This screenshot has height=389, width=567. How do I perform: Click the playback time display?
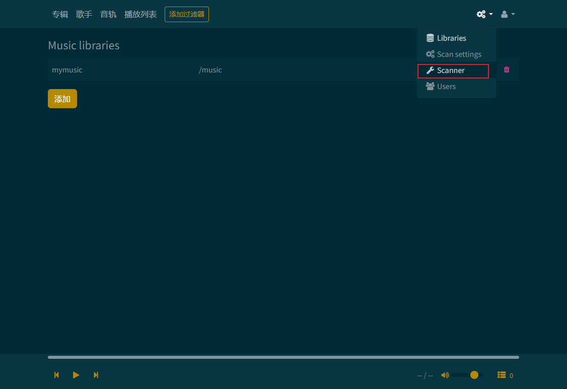(x=425, y=375)
